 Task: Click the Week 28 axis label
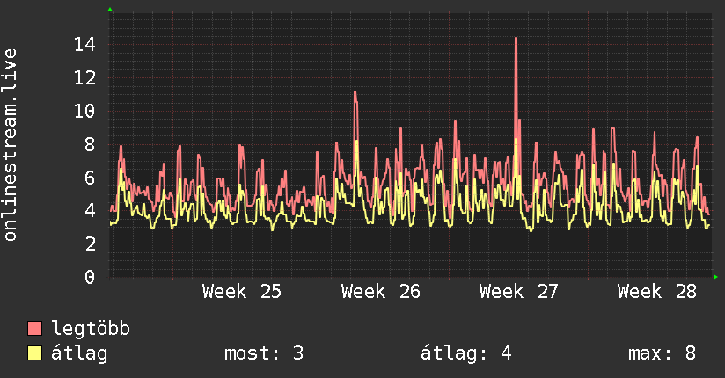(x=657, y=292)
